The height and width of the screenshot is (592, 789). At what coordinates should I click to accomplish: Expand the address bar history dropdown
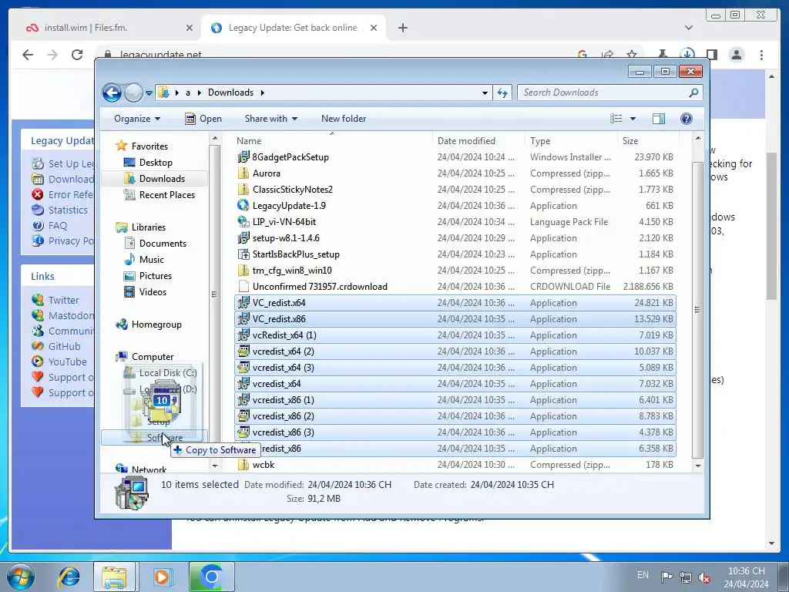click(485, 92)
